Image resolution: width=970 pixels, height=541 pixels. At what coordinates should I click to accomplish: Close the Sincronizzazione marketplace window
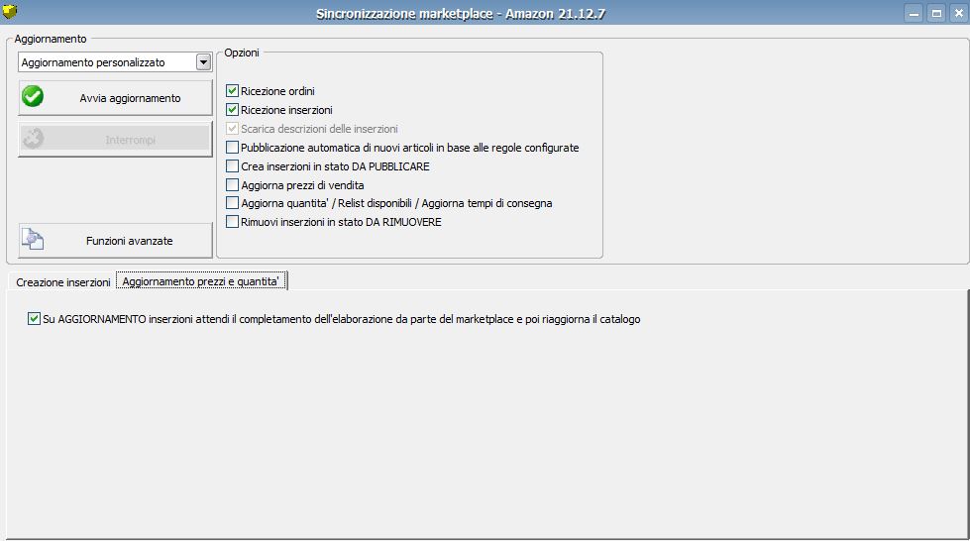tap(959, 13)
